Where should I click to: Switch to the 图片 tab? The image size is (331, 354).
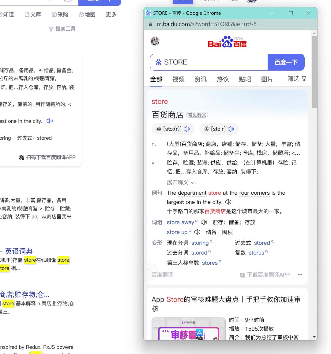pyautogui.click(x=267, y=79)
